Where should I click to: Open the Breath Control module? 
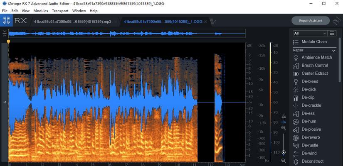point(310,65)
